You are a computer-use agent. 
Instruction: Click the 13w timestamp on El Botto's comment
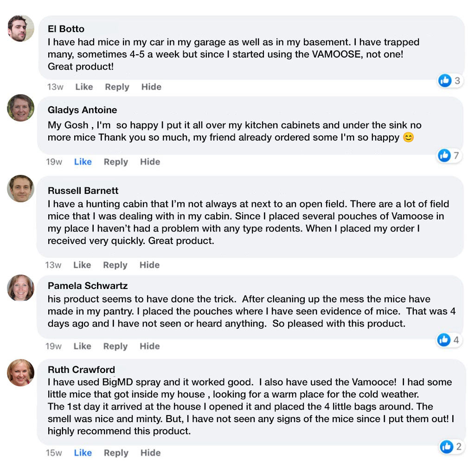point(55,87)
